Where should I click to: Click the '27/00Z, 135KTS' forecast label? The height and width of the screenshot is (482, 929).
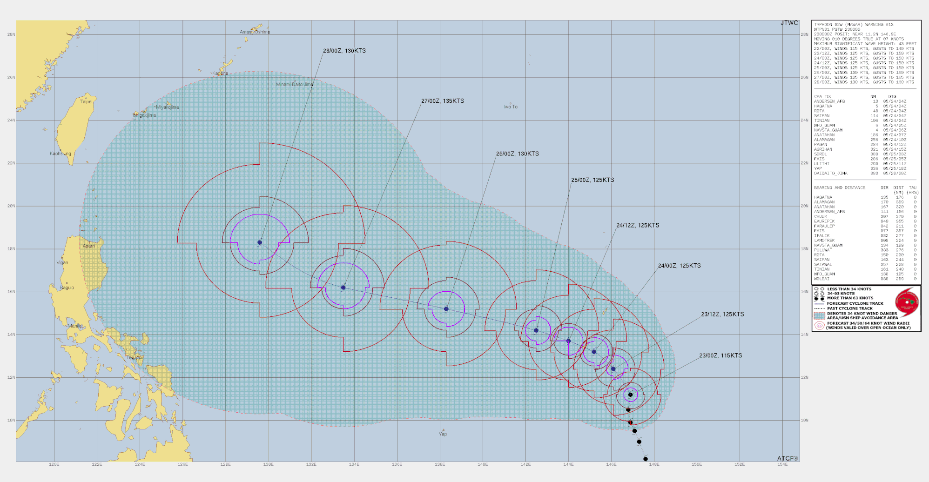point(442,101)
